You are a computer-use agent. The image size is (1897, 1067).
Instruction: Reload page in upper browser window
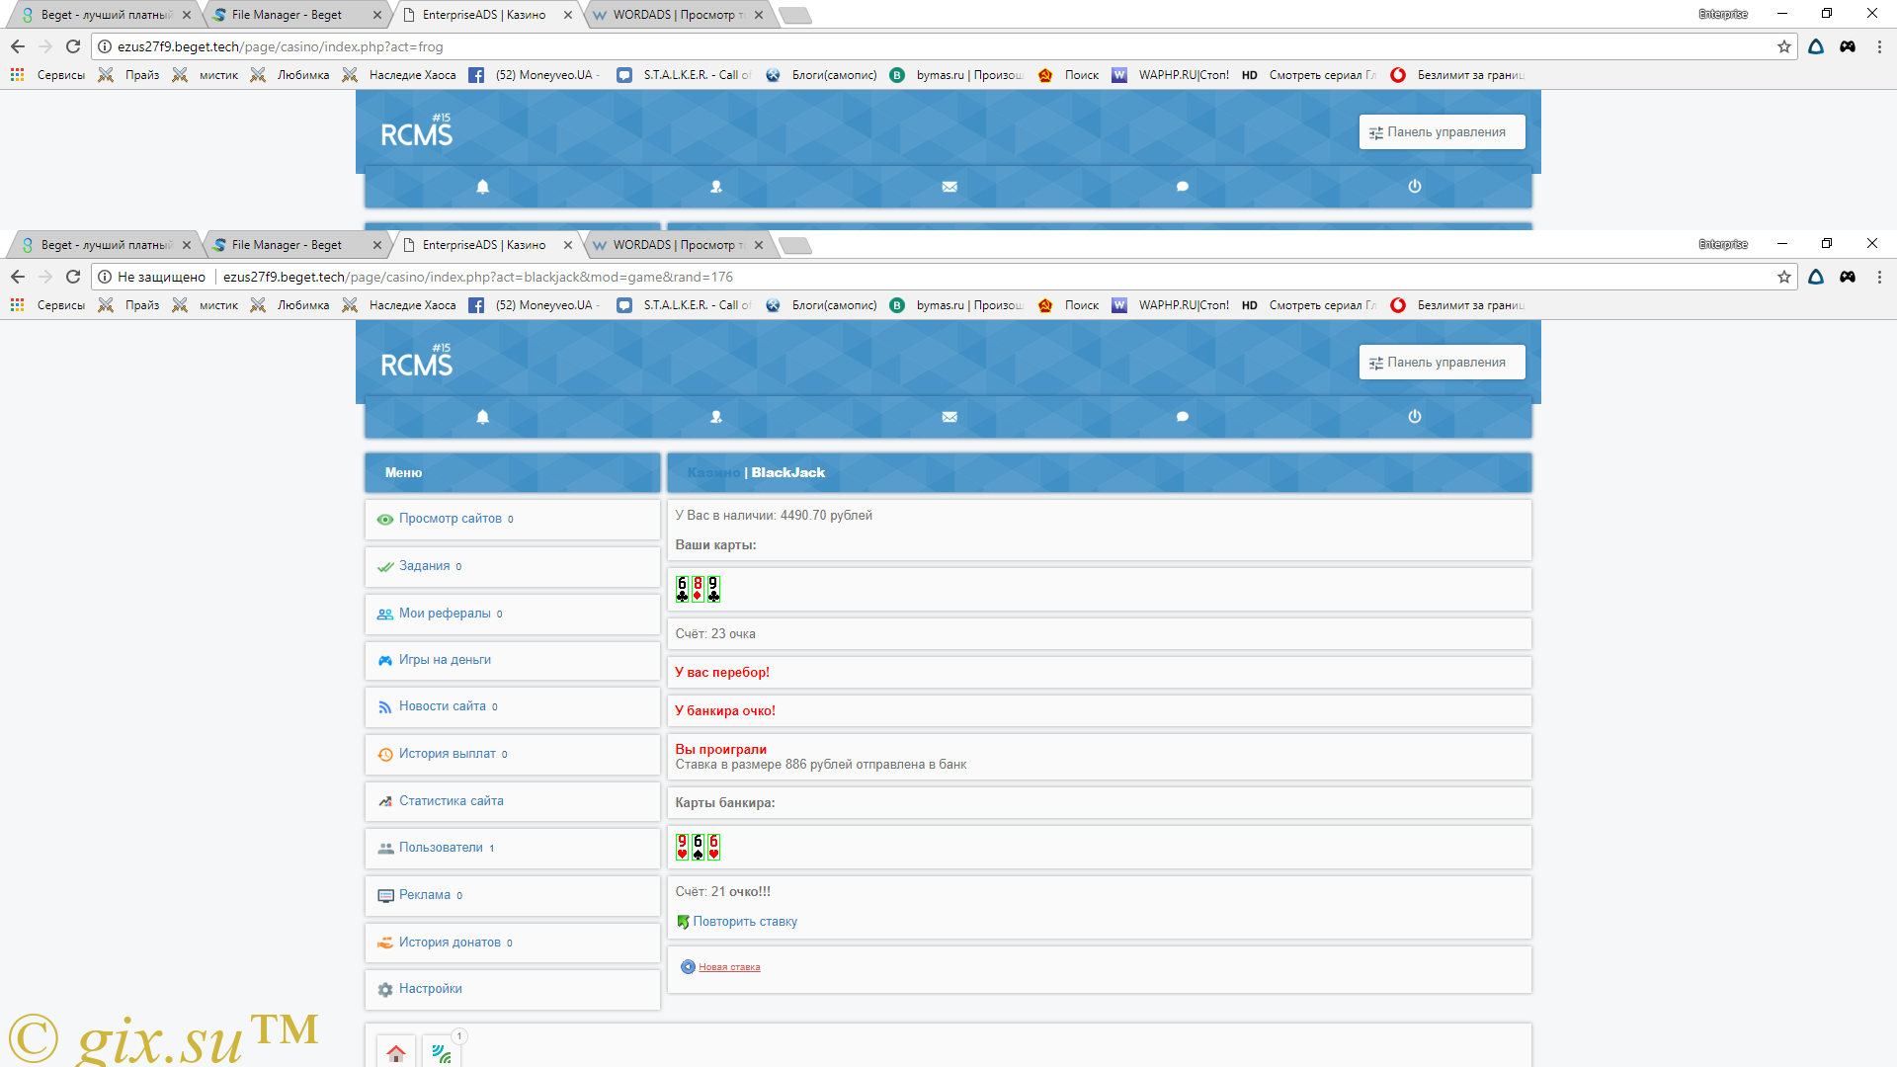73,46
